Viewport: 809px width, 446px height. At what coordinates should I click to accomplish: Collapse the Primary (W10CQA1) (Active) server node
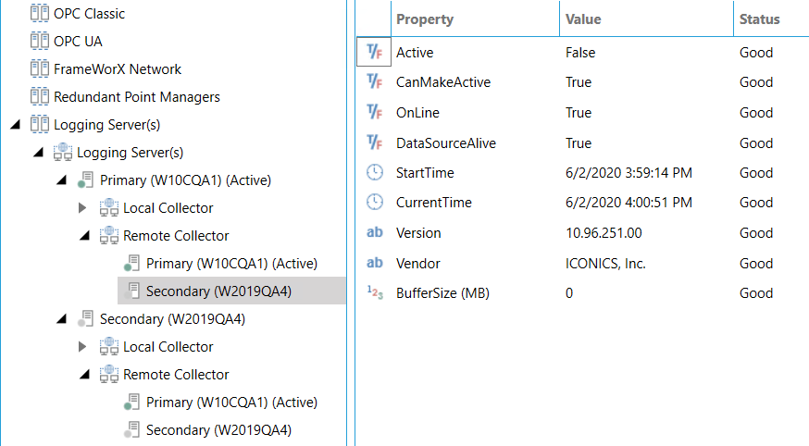[61, 180]
